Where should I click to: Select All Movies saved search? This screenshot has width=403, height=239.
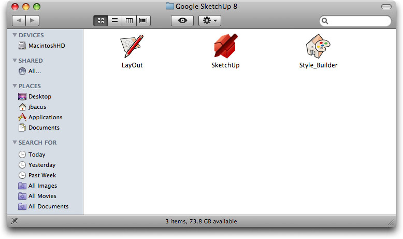pos(37,196)
